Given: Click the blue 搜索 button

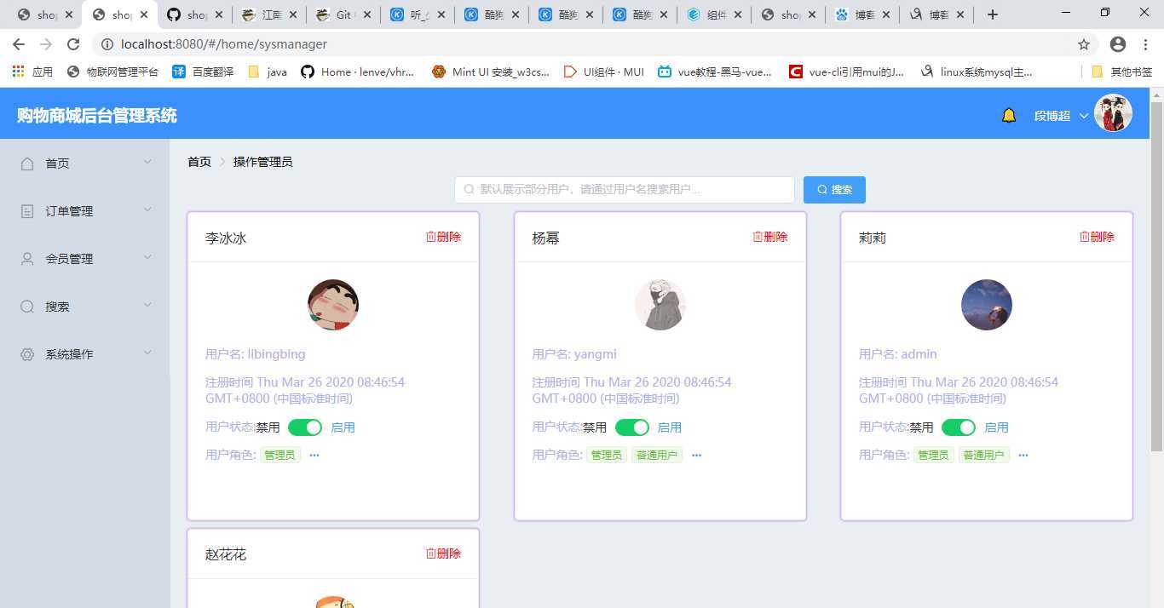Looking at the screenshot, I should pos(834,190).
